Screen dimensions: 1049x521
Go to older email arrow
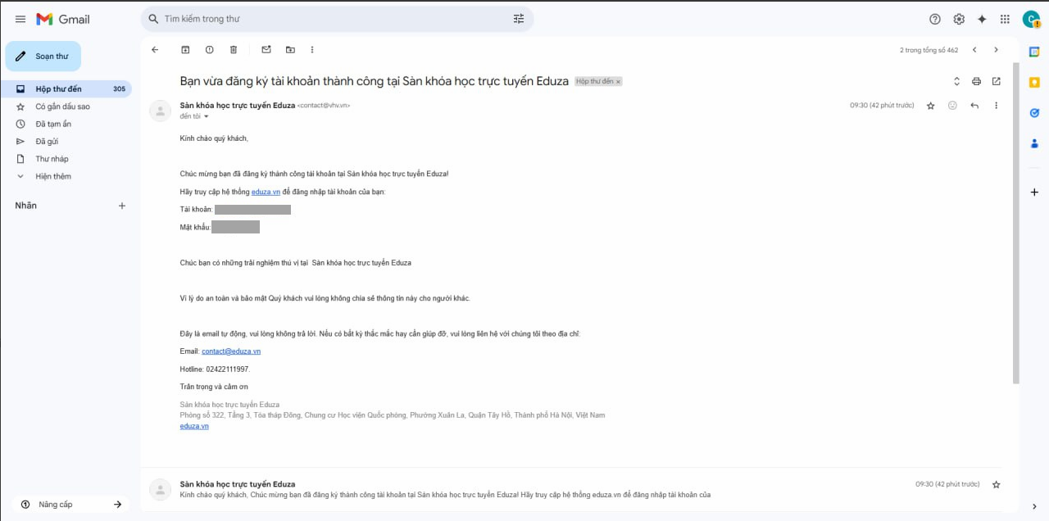coord(997,50)
